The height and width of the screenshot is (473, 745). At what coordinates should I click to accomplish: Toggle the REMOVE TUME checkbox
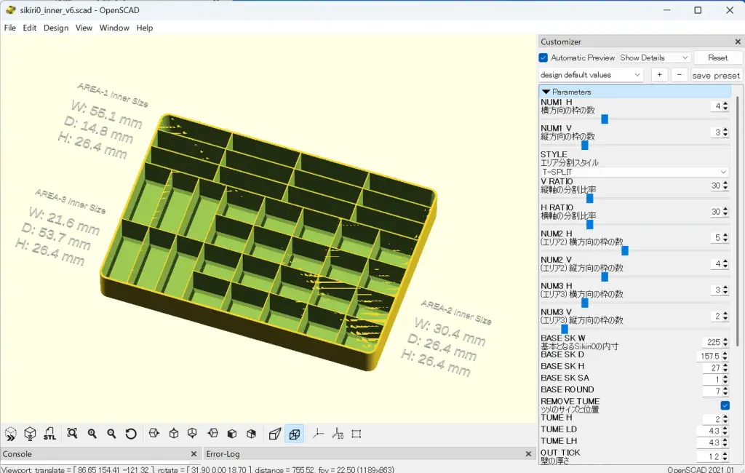point(725,405)
